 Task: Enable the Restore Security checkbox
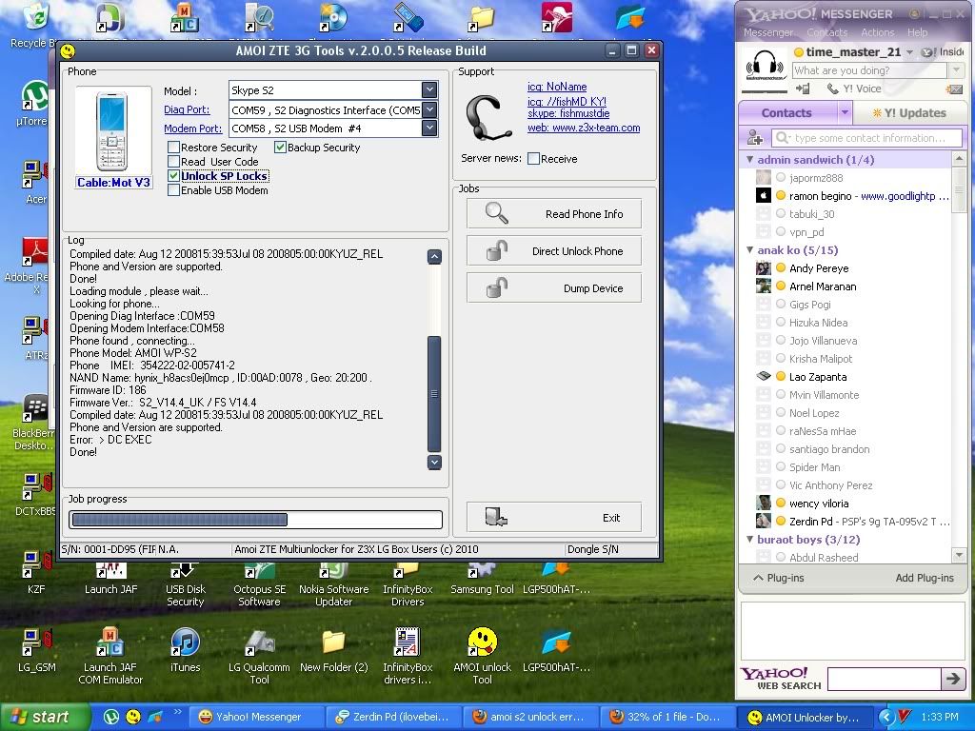(174, 148)
